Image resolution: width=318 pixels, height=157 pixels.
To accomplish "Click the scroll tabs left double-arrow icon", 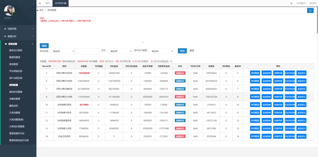I will click(x=39, y=3).
